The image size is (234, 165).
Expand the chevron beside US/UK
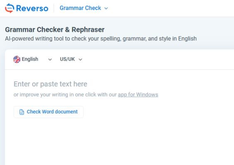pos(80,60)
